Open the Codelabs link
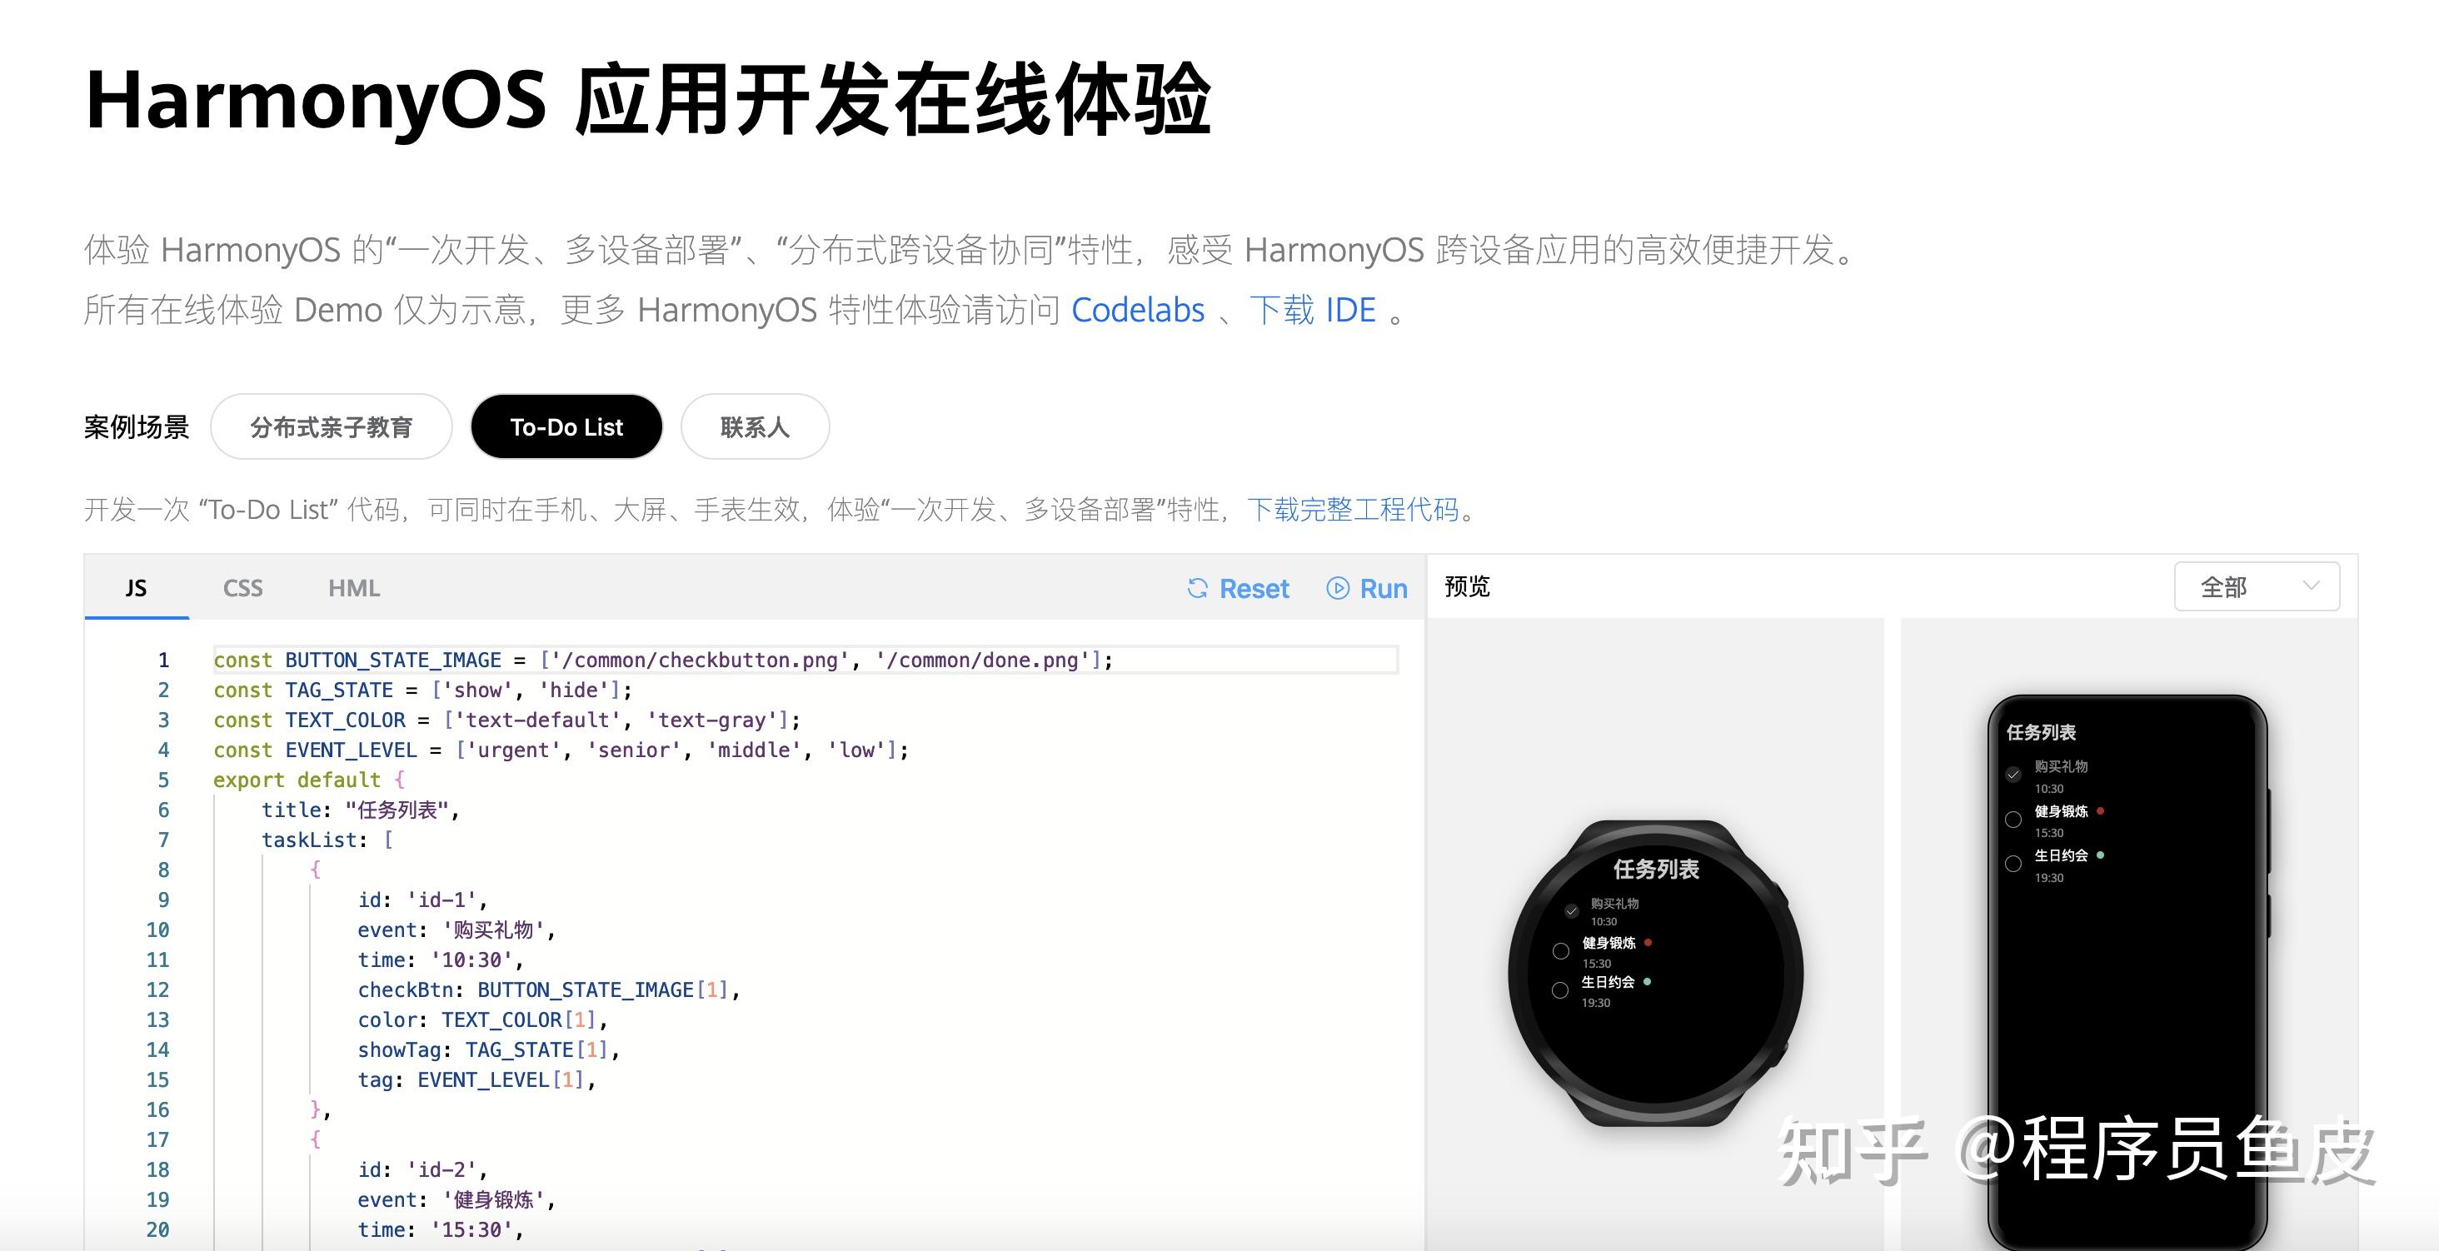The height and width of the screenshot is (1251, 2439). (x=1137, y=310)
